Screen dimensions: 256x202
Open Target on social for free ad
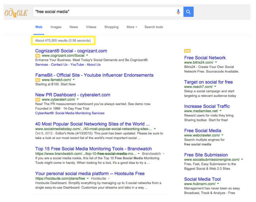point(209,82)
